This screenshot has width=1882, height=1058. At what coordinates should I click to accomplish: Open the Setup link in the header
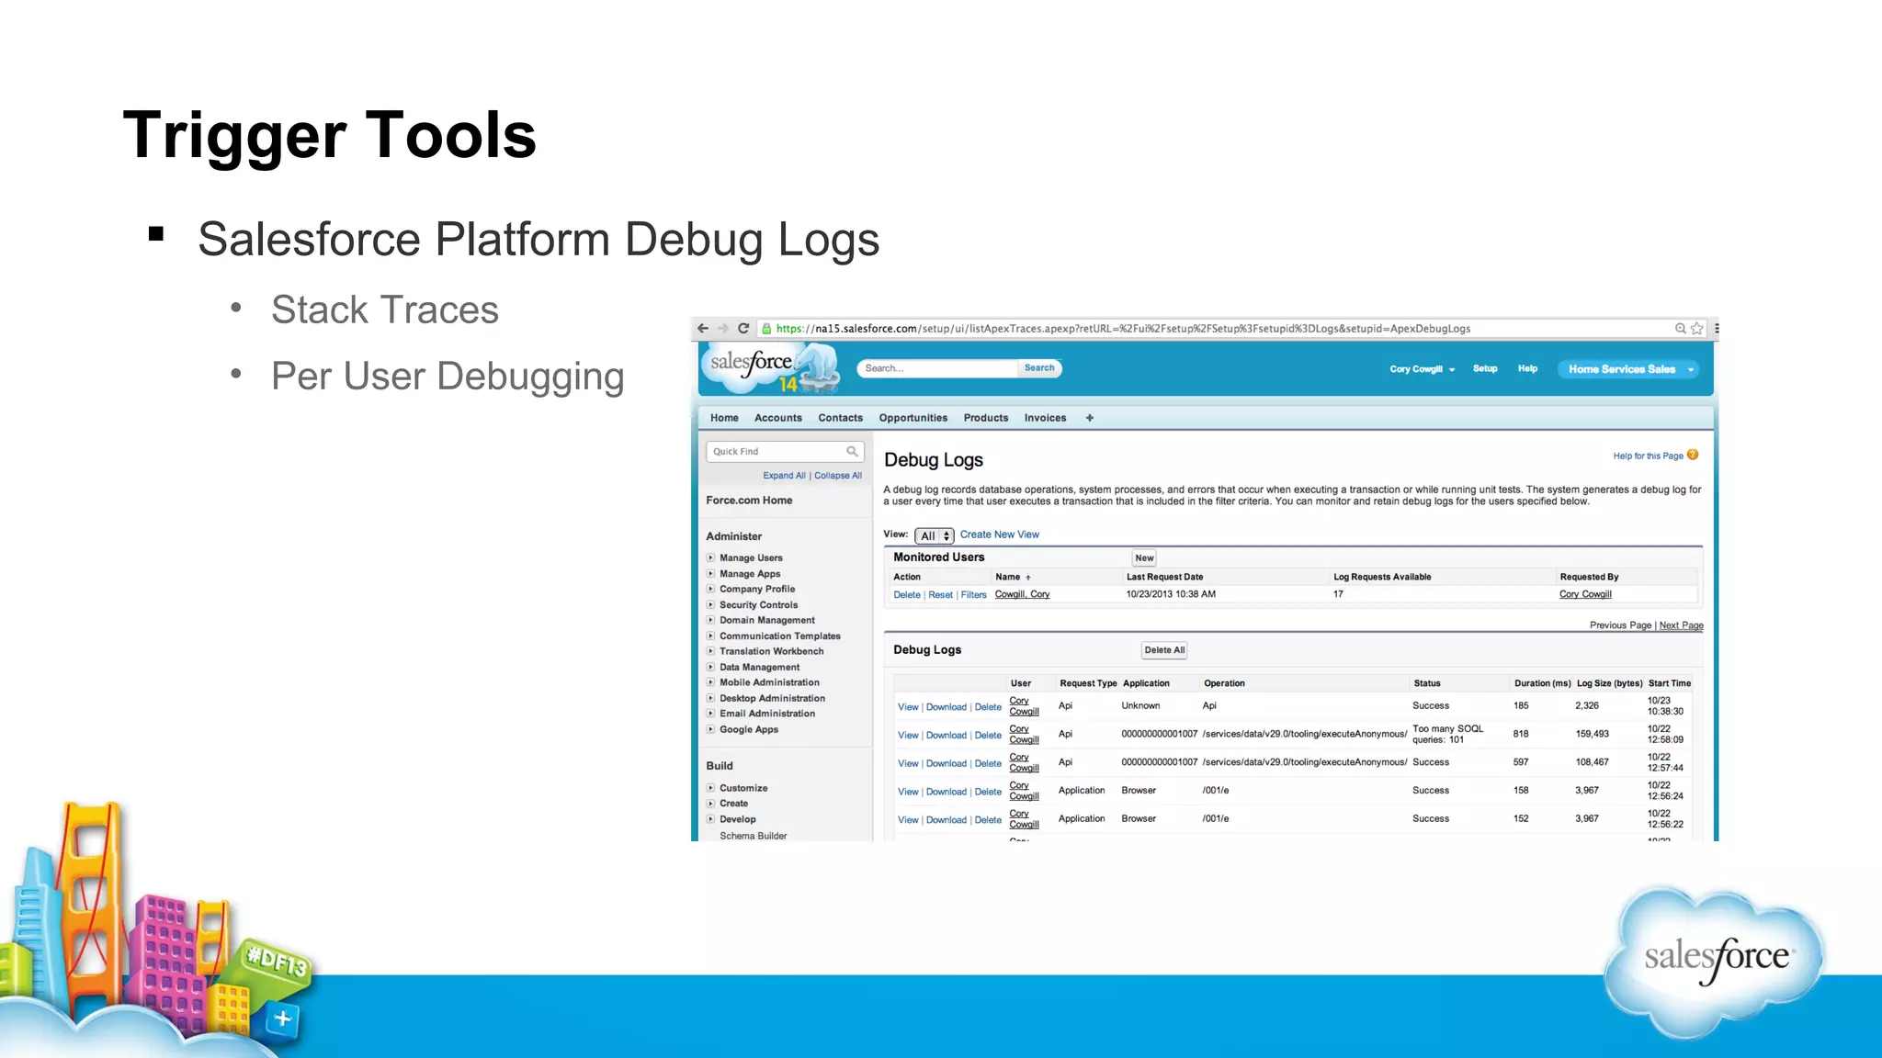click(1485, 368)
